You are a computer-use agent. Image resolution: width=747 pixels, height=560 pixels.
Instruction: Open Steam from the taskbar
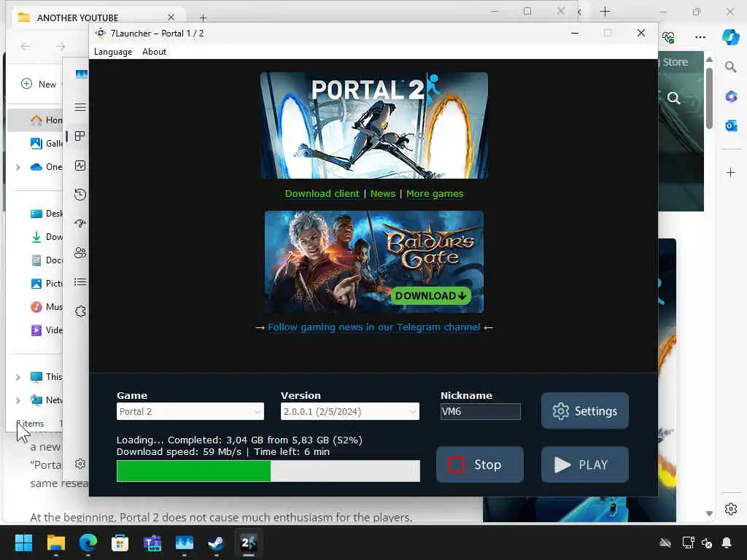[216, 542]
